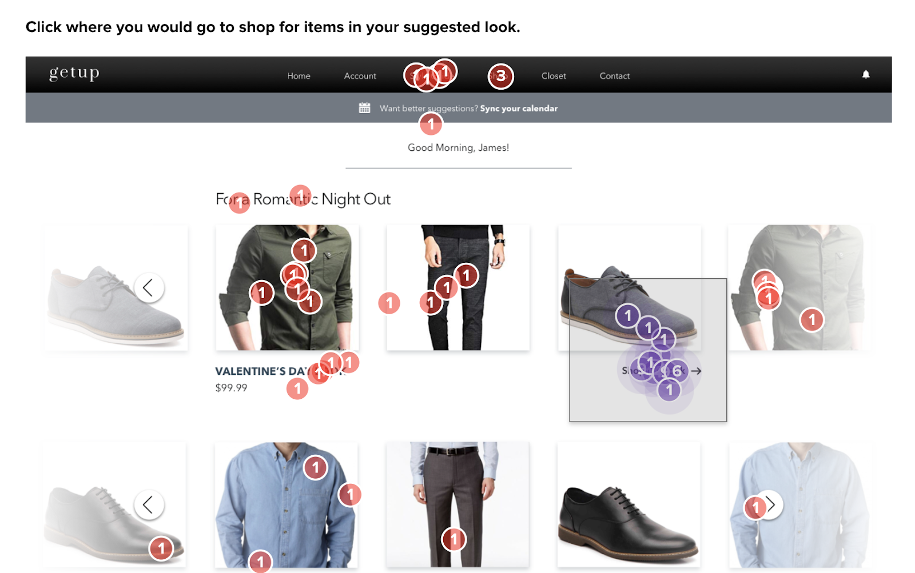915x573 pixels.
Task: Advance second carousel with right chevron
Action: click(x=769, y=504)
